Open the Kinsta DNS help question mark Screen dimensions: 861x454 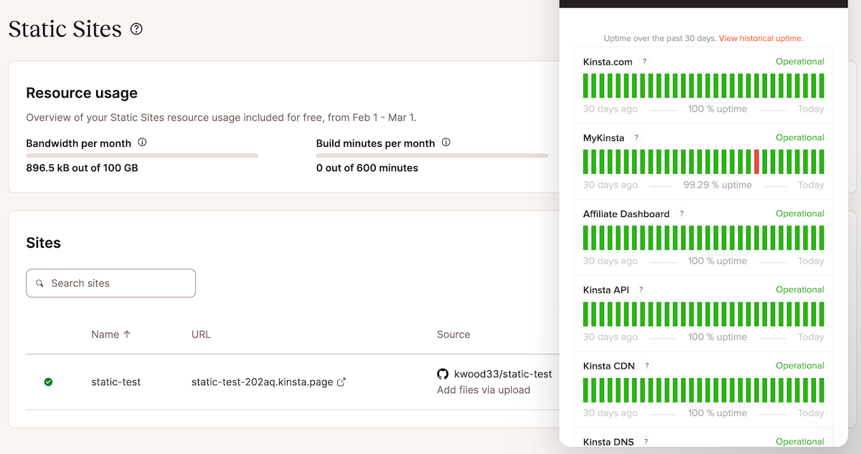coord(646,441)
